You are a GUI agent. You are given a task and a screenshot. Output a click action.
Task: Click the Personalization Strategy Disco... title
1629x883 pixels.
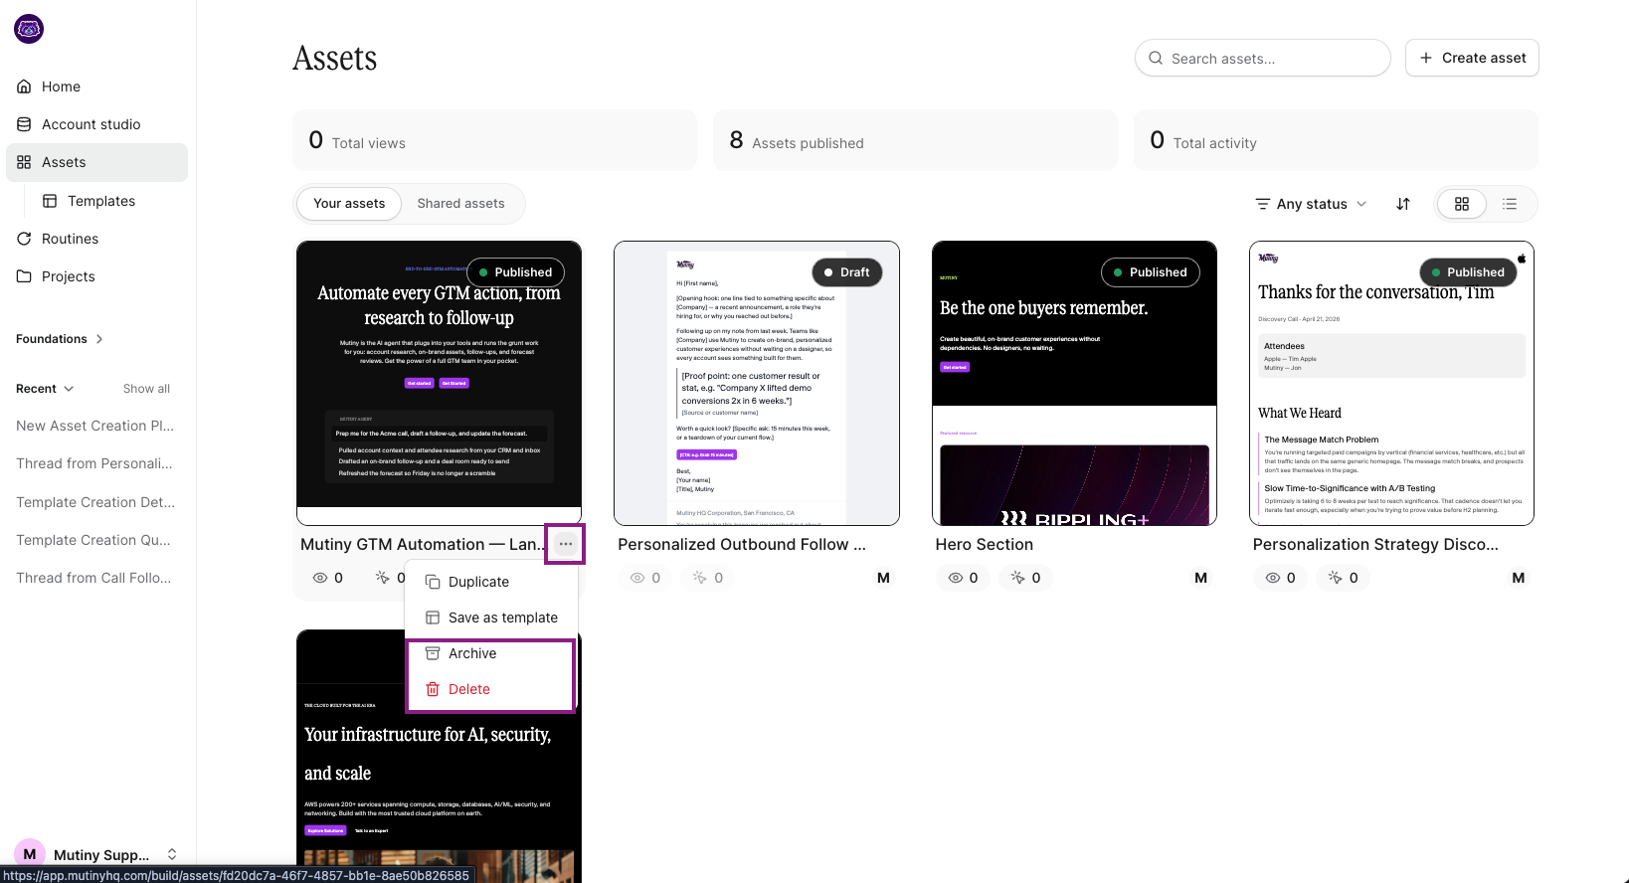point(1375,544)
